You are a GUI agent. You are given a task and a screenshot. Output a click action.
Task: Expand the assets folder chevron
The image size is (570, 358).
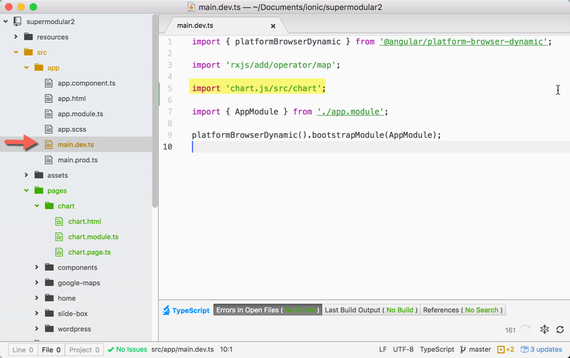26,175
